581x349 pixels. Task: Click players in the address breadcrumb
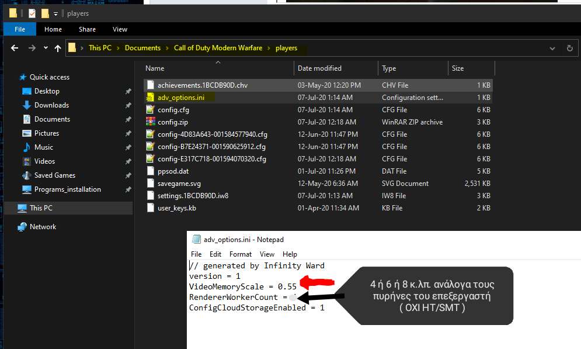tap(286, 48)
